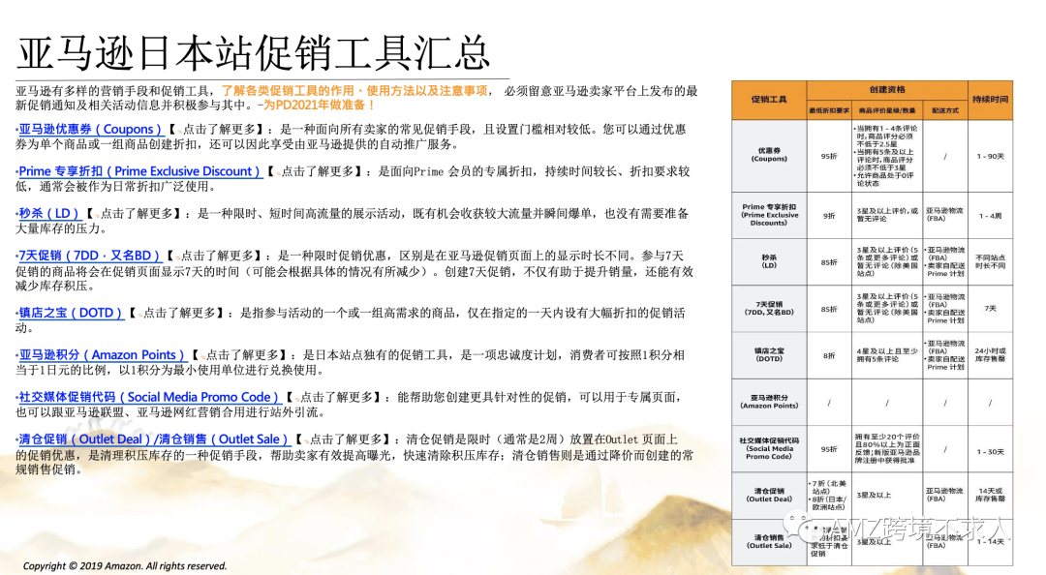Open the 7天促销 (7DD·又名BD) link
Viewport: 1046px width, 575px height.
point(89,256)
